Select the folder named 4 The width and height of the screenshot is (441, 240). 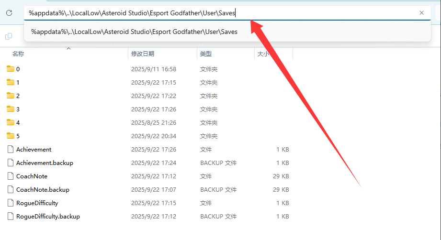(18, 122)
